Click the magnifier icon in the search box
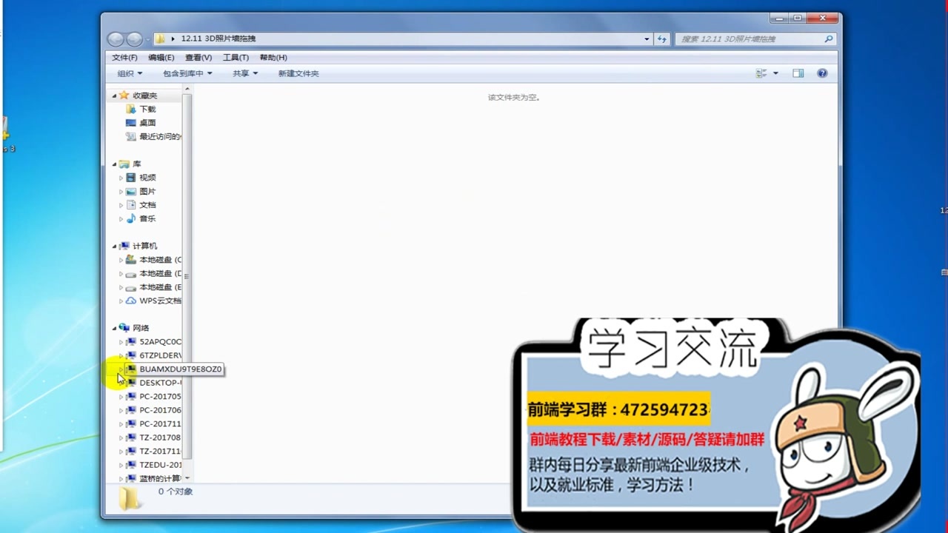948x533 pixels. pyautogui.click(x=829, y=39)
